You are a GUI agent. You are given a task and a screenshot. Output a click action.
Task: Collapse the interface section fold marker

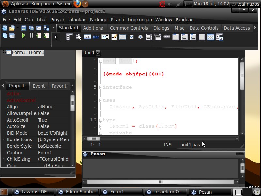pos(100,87)
